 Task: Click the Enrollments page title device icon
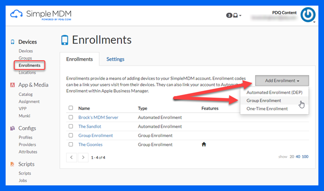[x=64, y=40]
